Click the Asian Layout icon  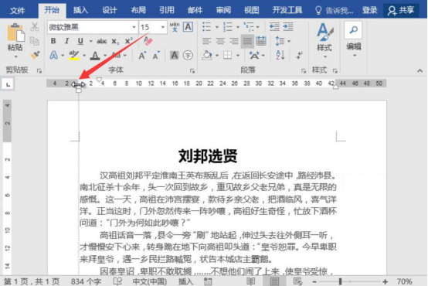254,56
